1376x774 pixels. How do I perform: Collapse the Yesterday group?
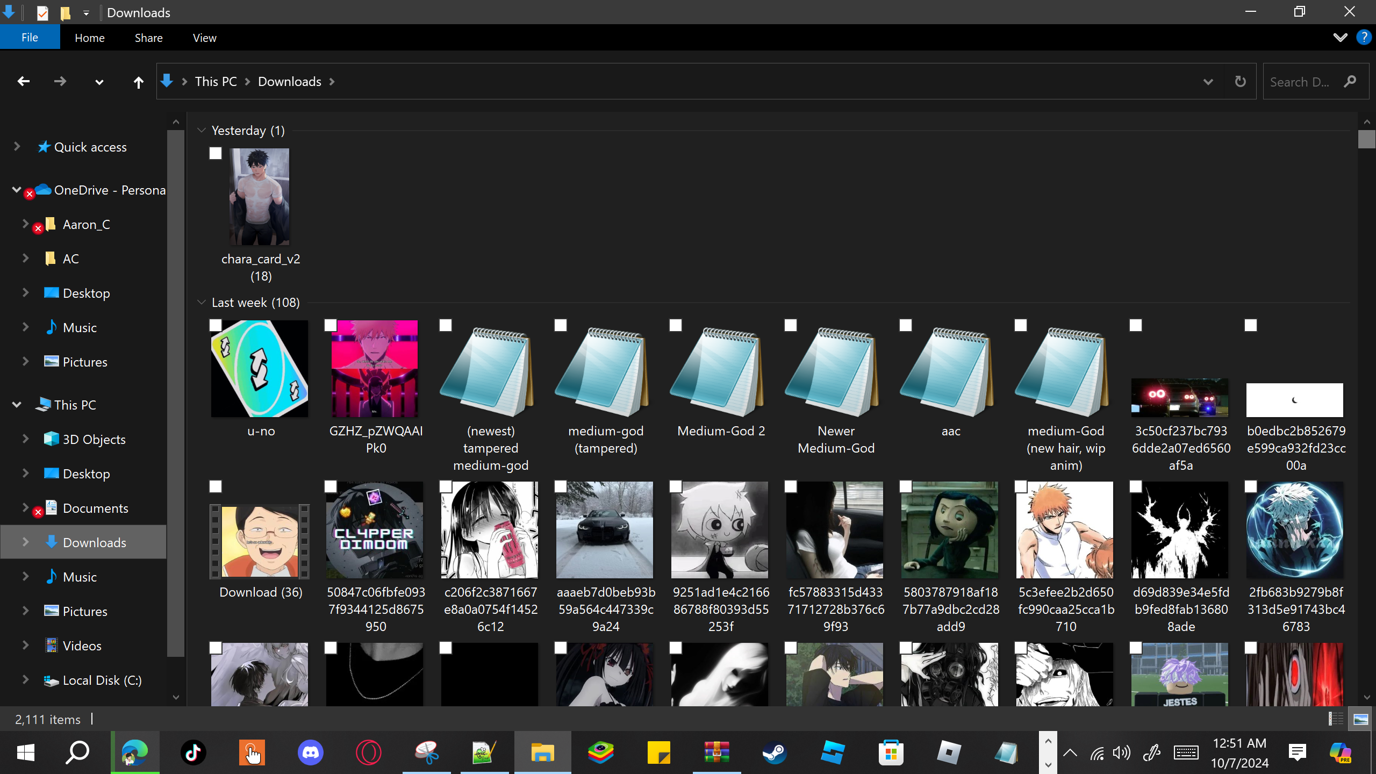(x=202, y=131)
